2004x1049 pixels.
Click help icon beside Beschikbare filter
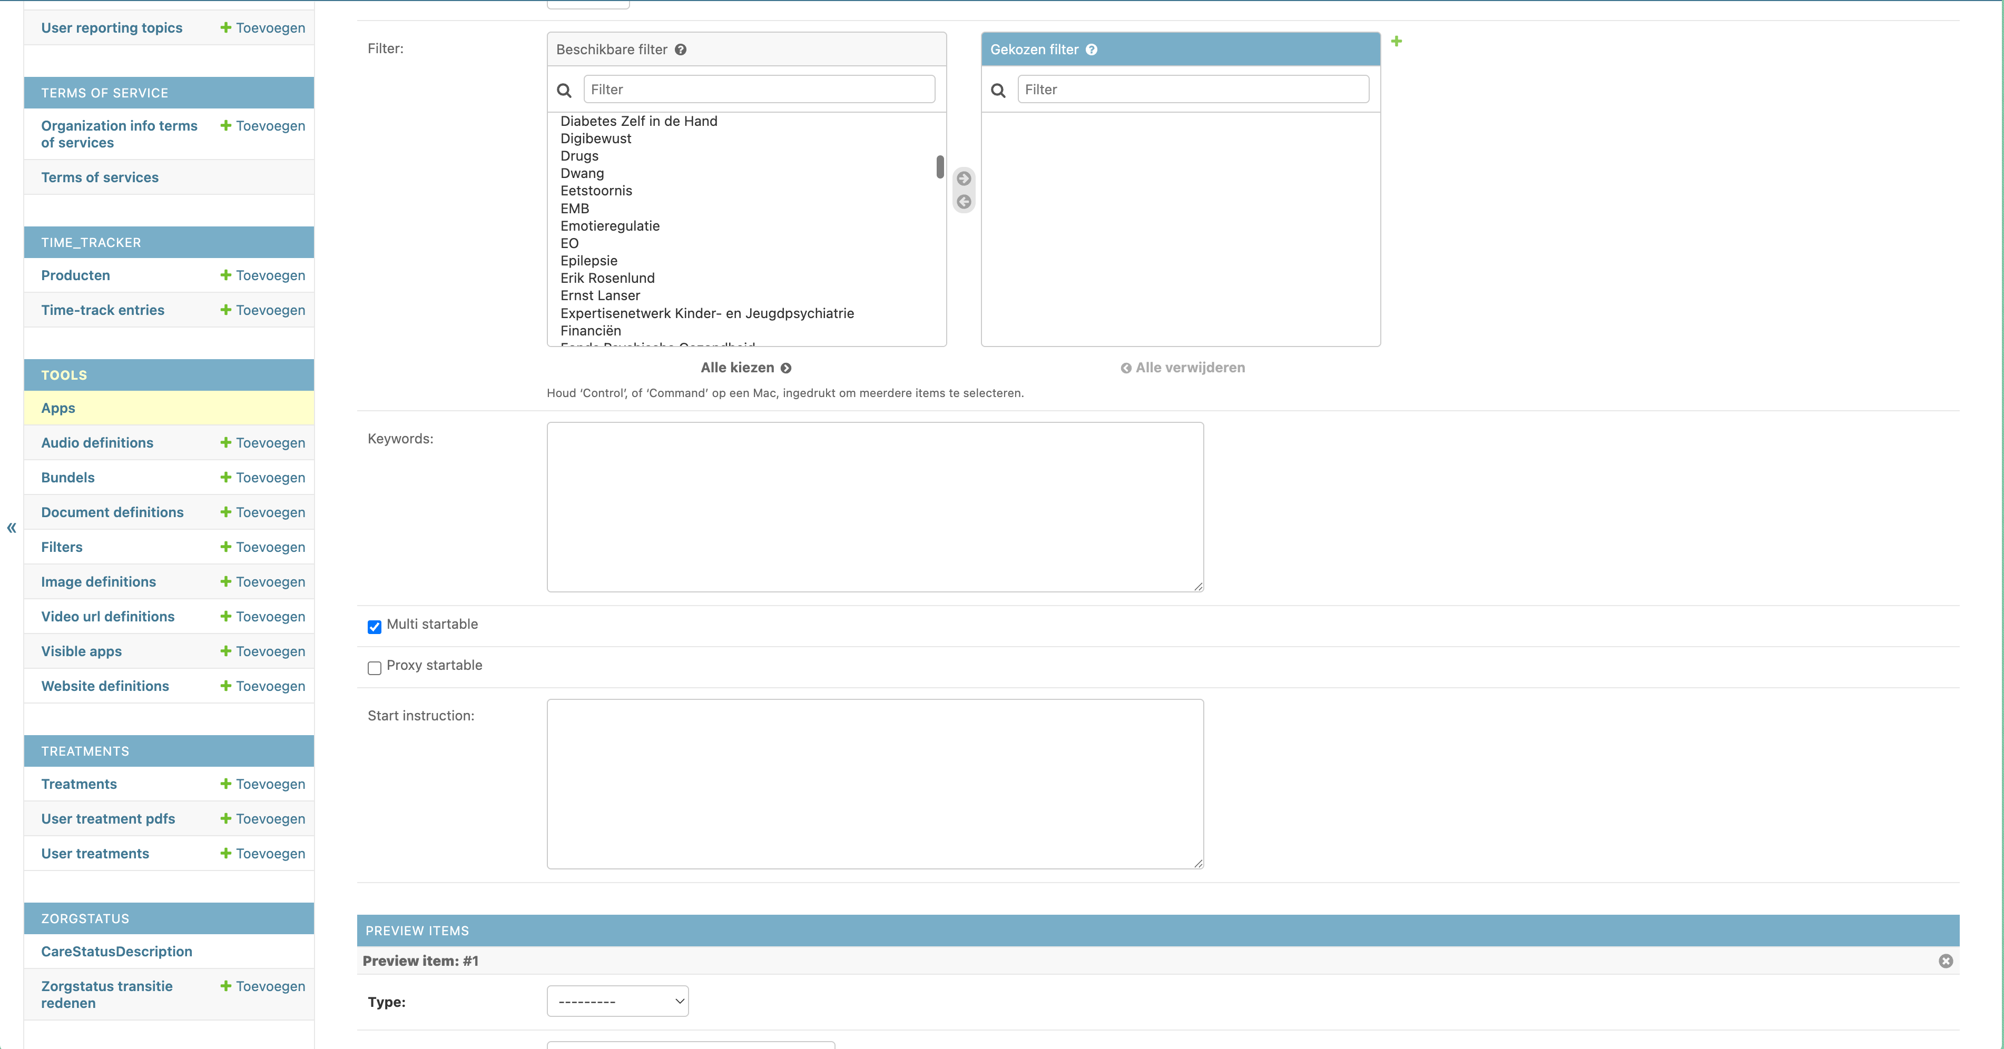click(x=681, y=50)
